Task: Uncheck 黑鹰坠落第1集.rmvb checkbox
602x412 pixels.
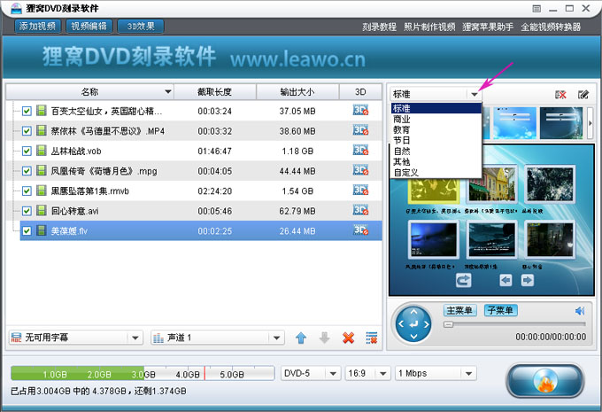Action: click(27, 191)
